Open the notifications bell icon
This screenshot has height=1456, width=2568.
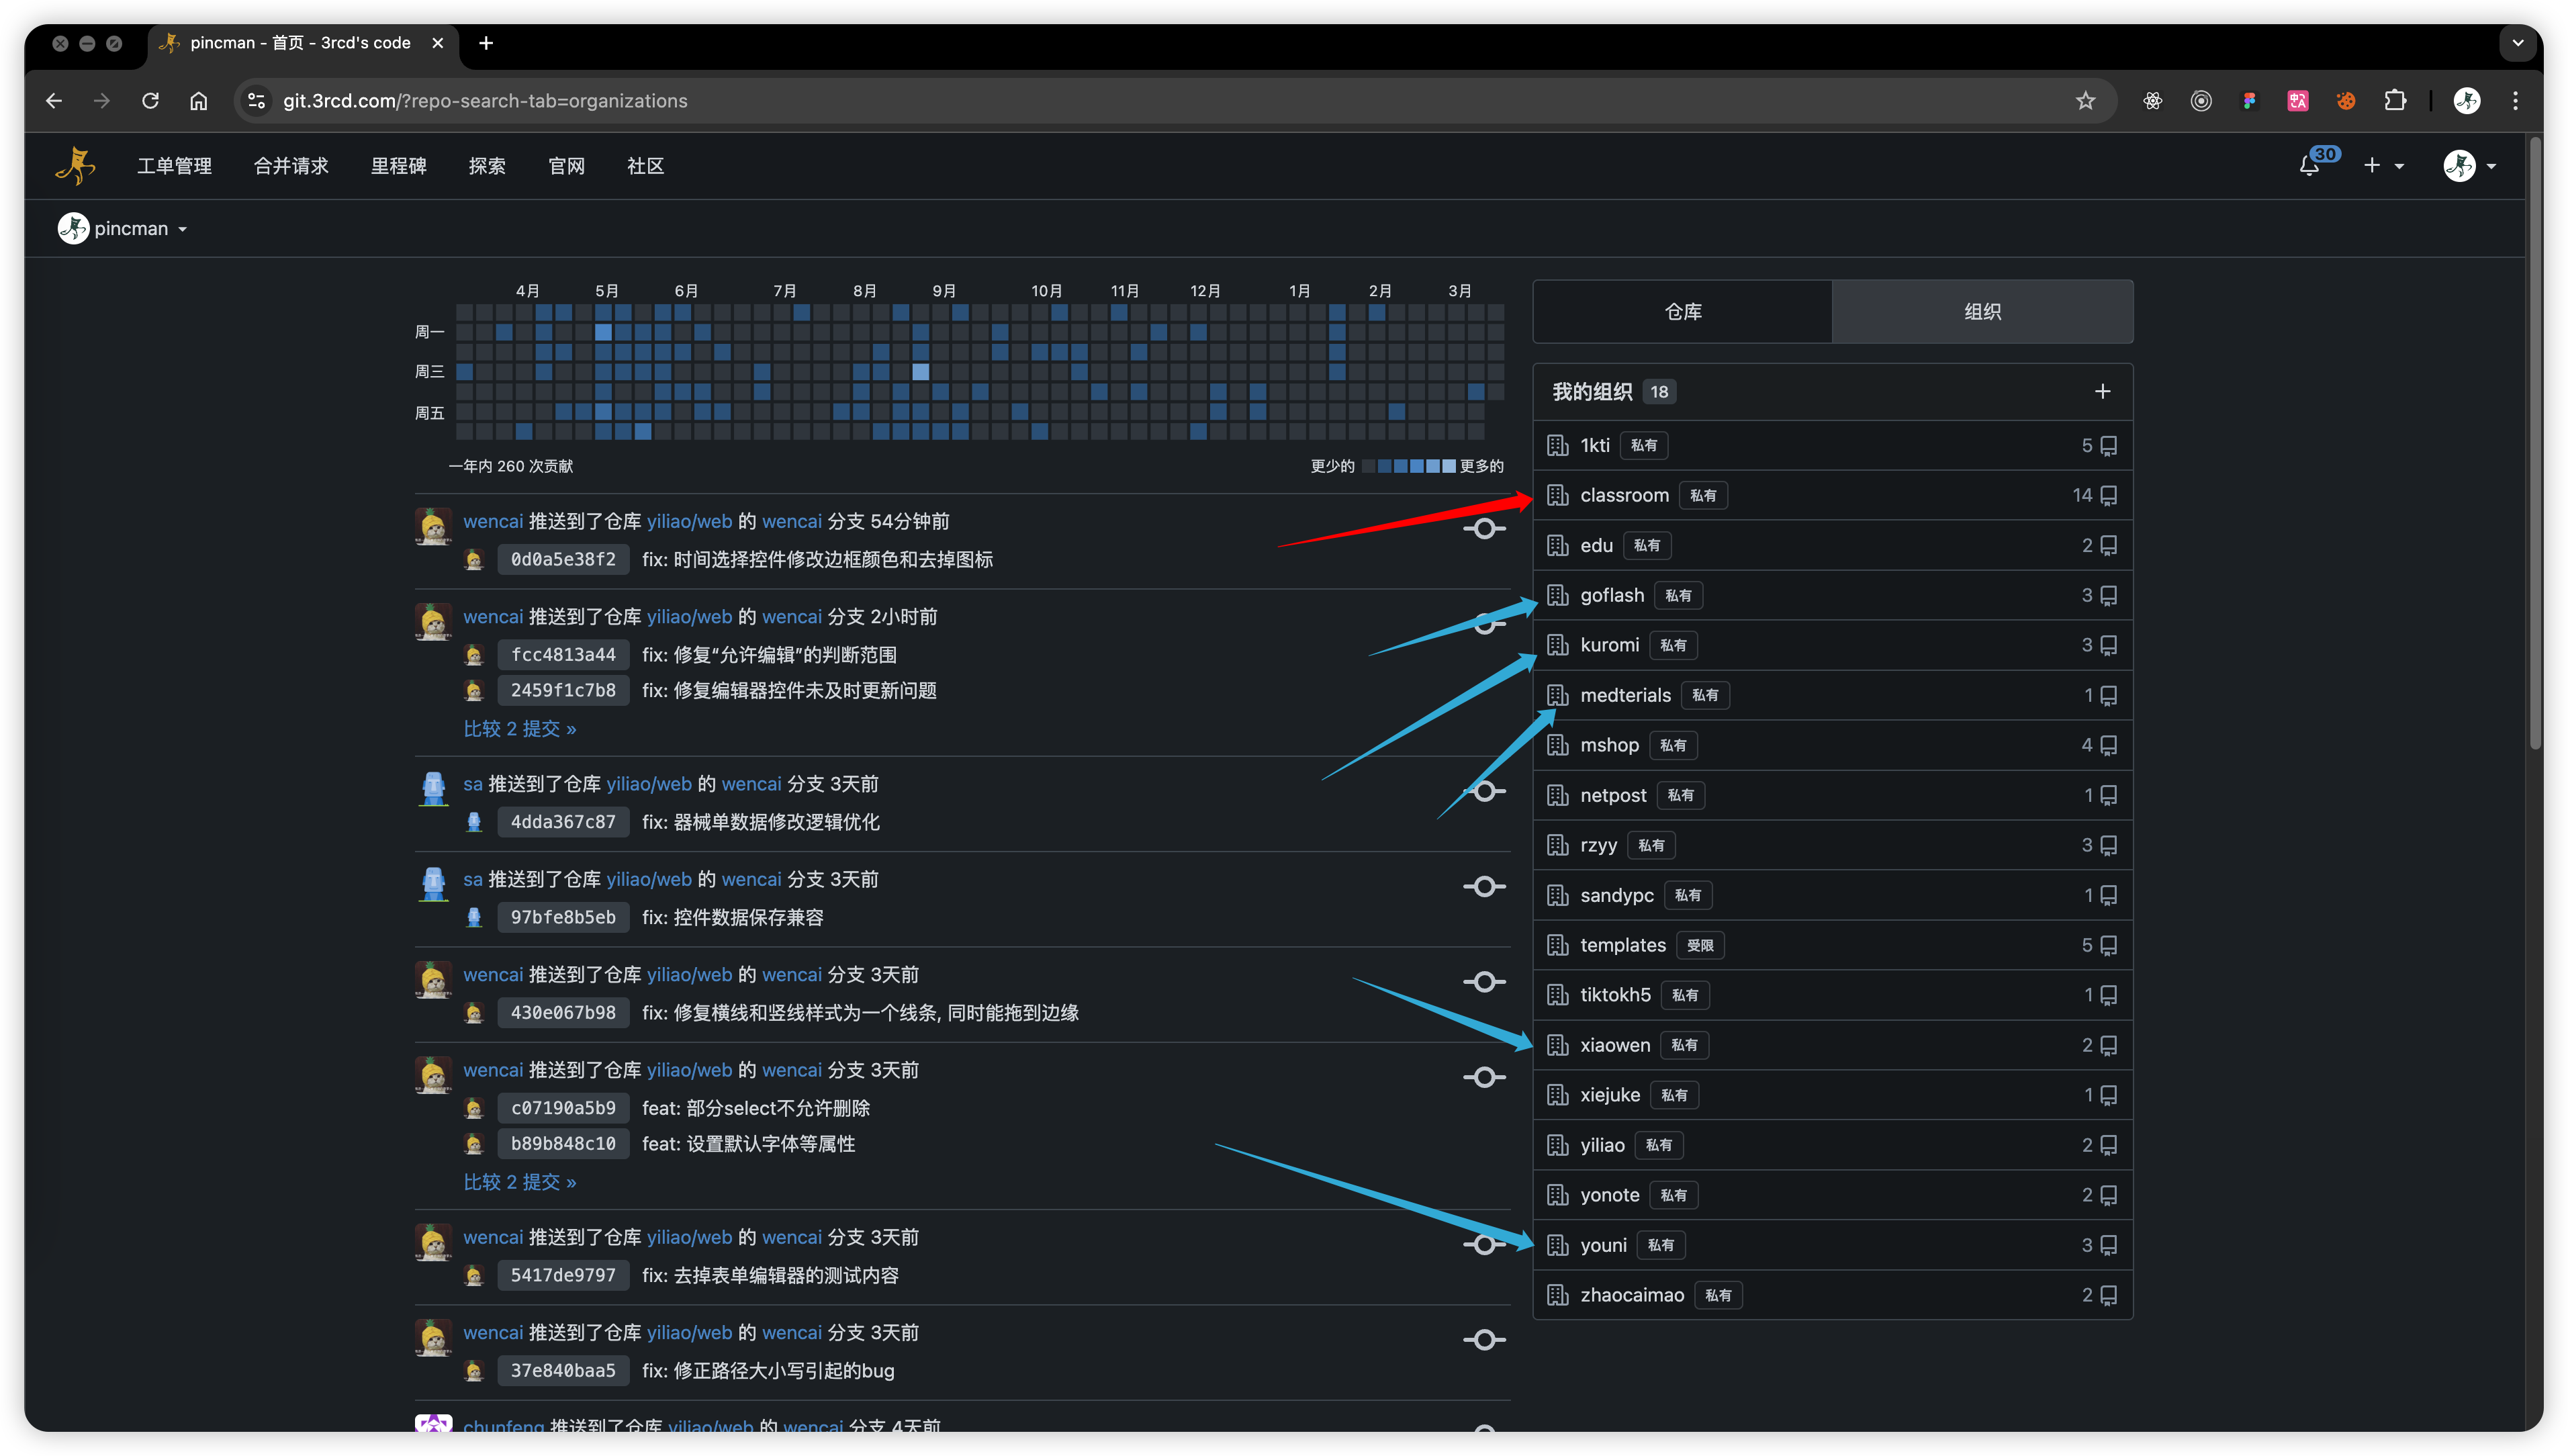(2308, 166)
